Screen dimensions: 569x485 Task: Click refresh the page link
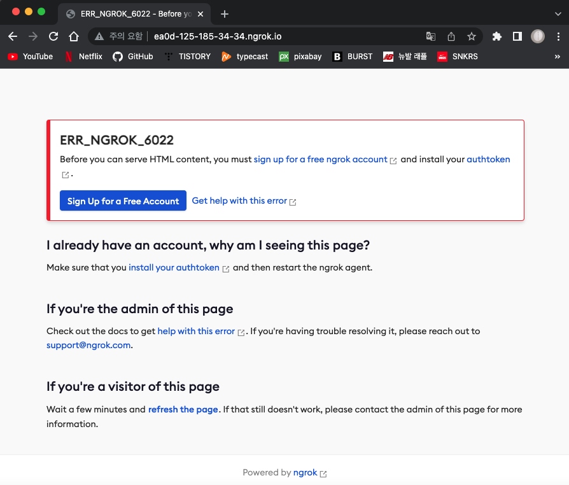[x=183, y=409]
